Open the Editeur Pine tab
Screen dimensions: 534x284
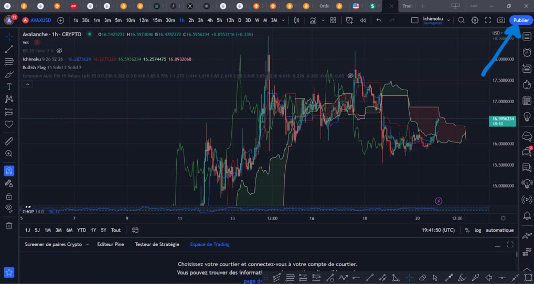(110, 245)
